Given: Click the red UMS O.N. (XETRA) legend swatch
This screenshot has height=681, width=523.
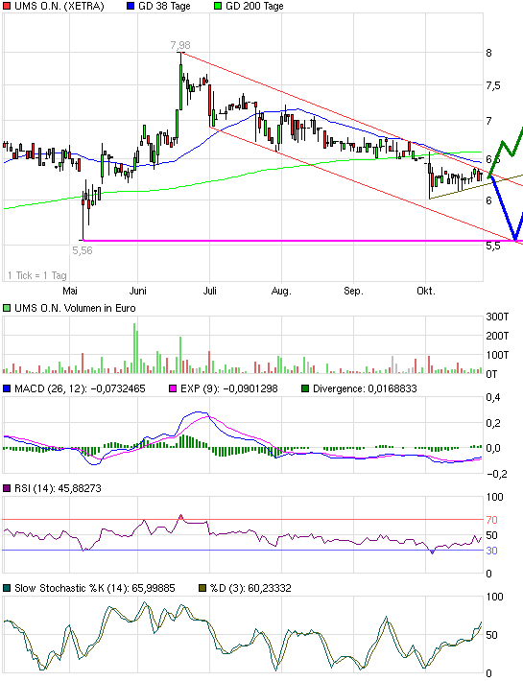Looking at the screenshot, I should [x=7, y=6].
